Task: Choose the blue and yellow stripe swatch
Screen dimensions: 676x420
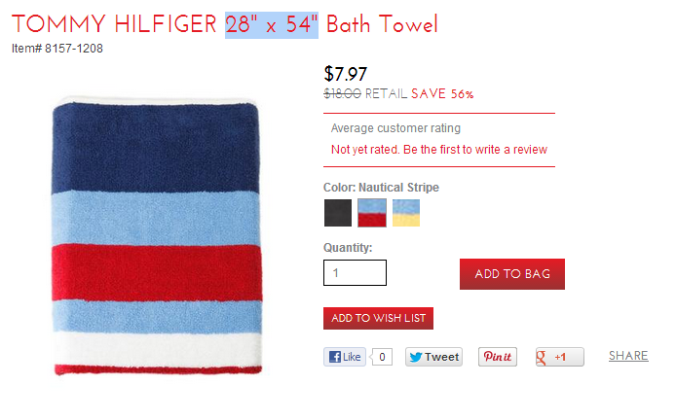Action: point(406,213)
